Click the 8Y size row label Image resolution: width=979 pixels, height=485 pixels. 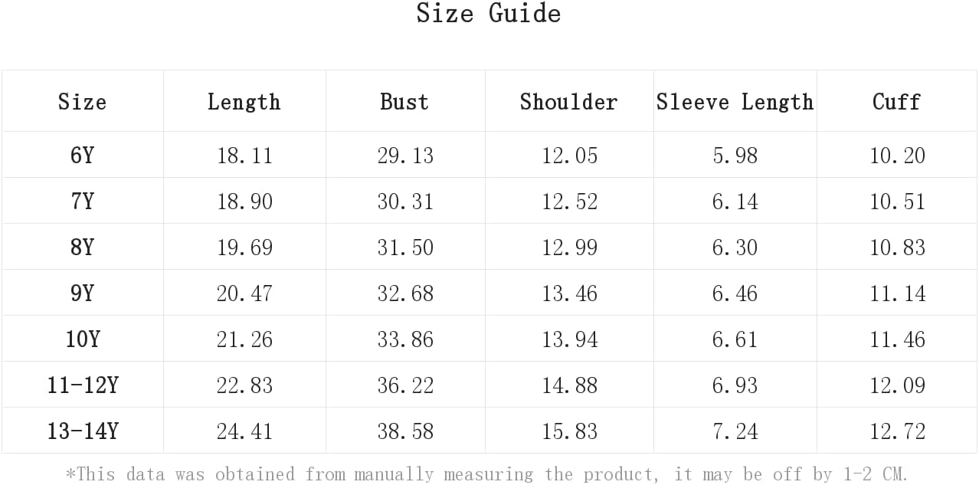pos(82,247)
